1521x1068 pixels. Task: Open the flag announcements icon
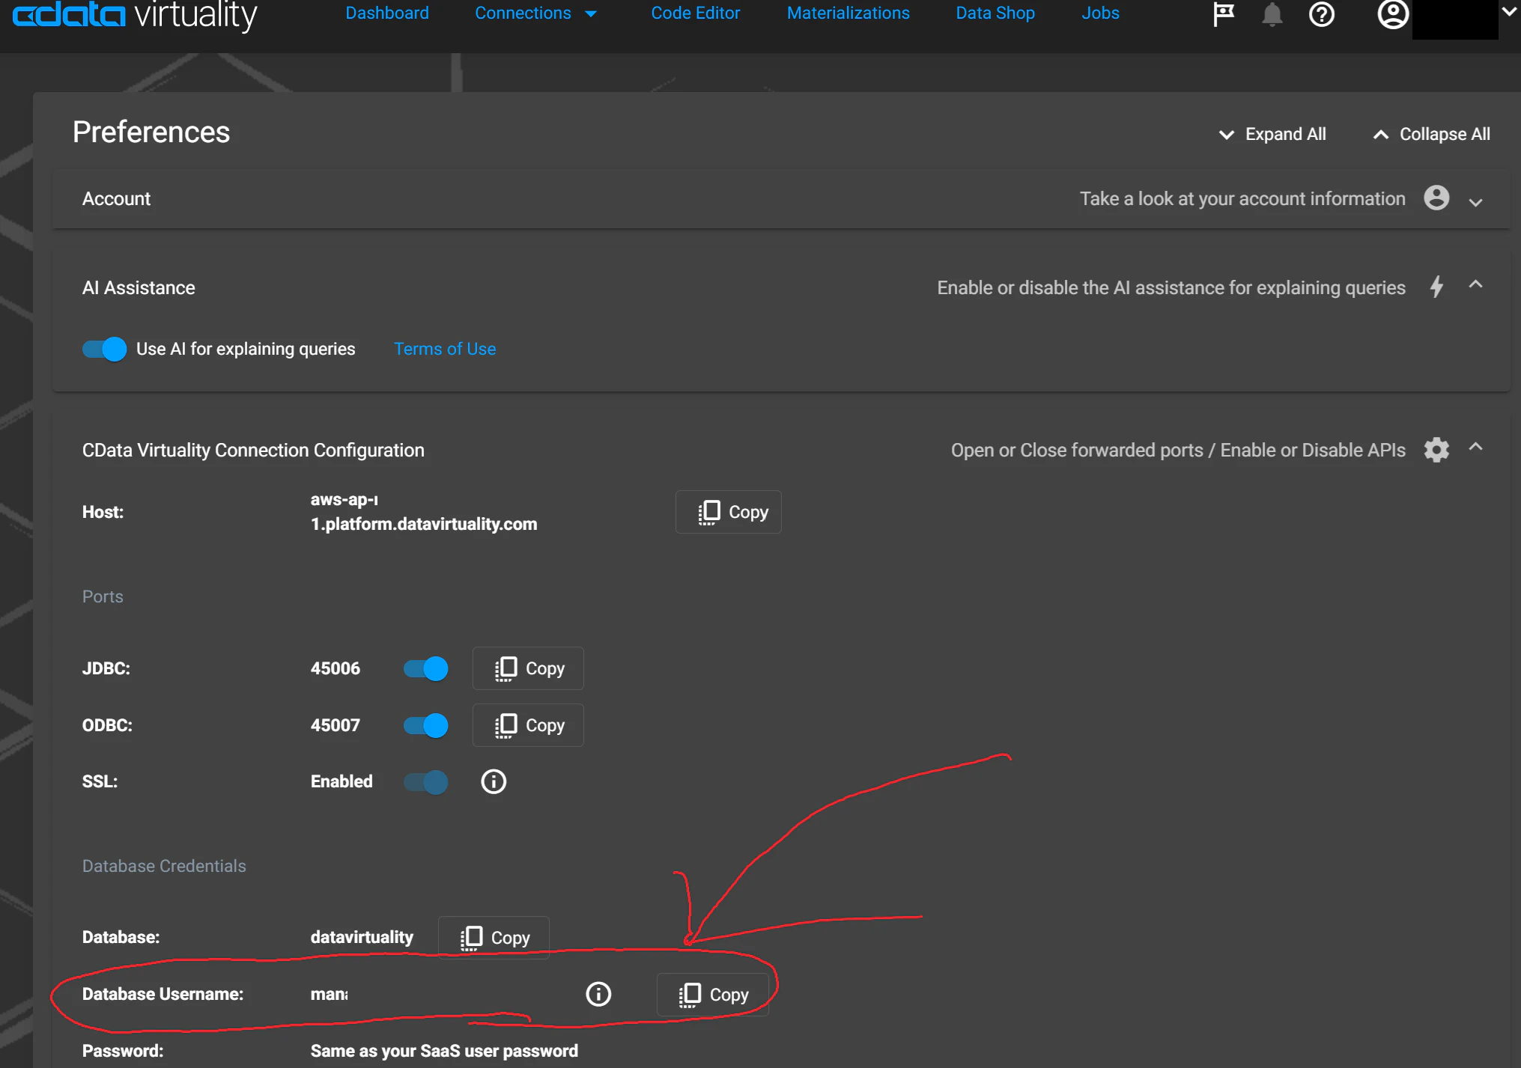tap(1223, 13)
